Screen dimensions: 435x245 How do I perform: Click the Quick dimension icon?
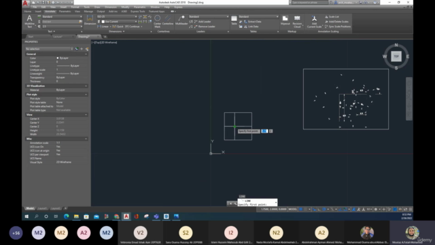click(114, 27)
